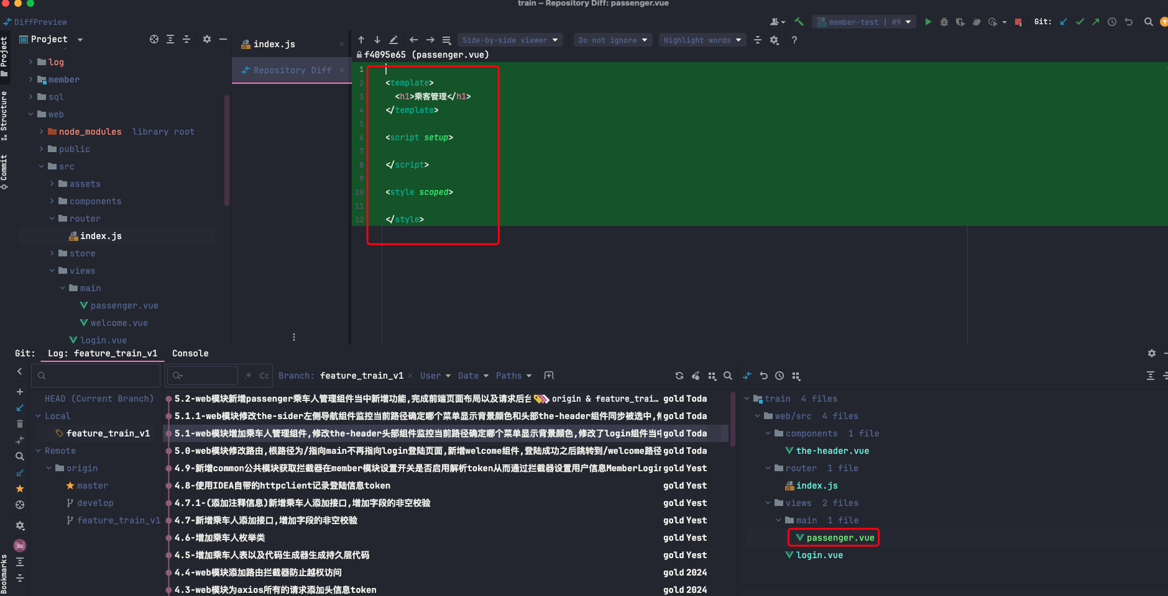The image size is (1168, 596).
Task: Toggle Show Diff preview in changes pane
Action: click(747, 376)
